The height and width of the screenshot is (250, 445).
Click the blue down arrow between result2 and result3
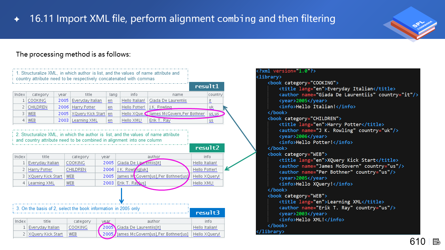[x=121, y=196]
